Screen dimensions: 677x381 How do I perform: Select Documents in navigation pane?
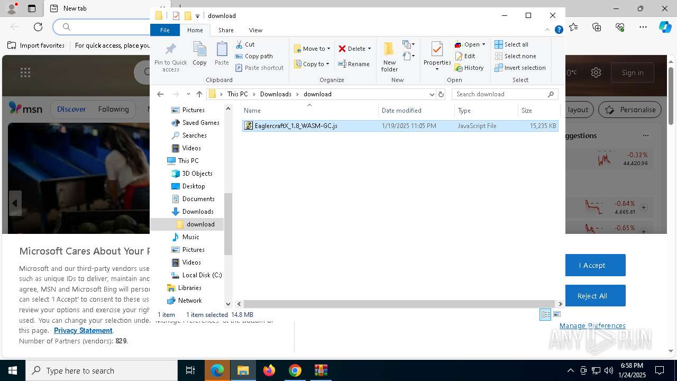click(x=193, y=199)
